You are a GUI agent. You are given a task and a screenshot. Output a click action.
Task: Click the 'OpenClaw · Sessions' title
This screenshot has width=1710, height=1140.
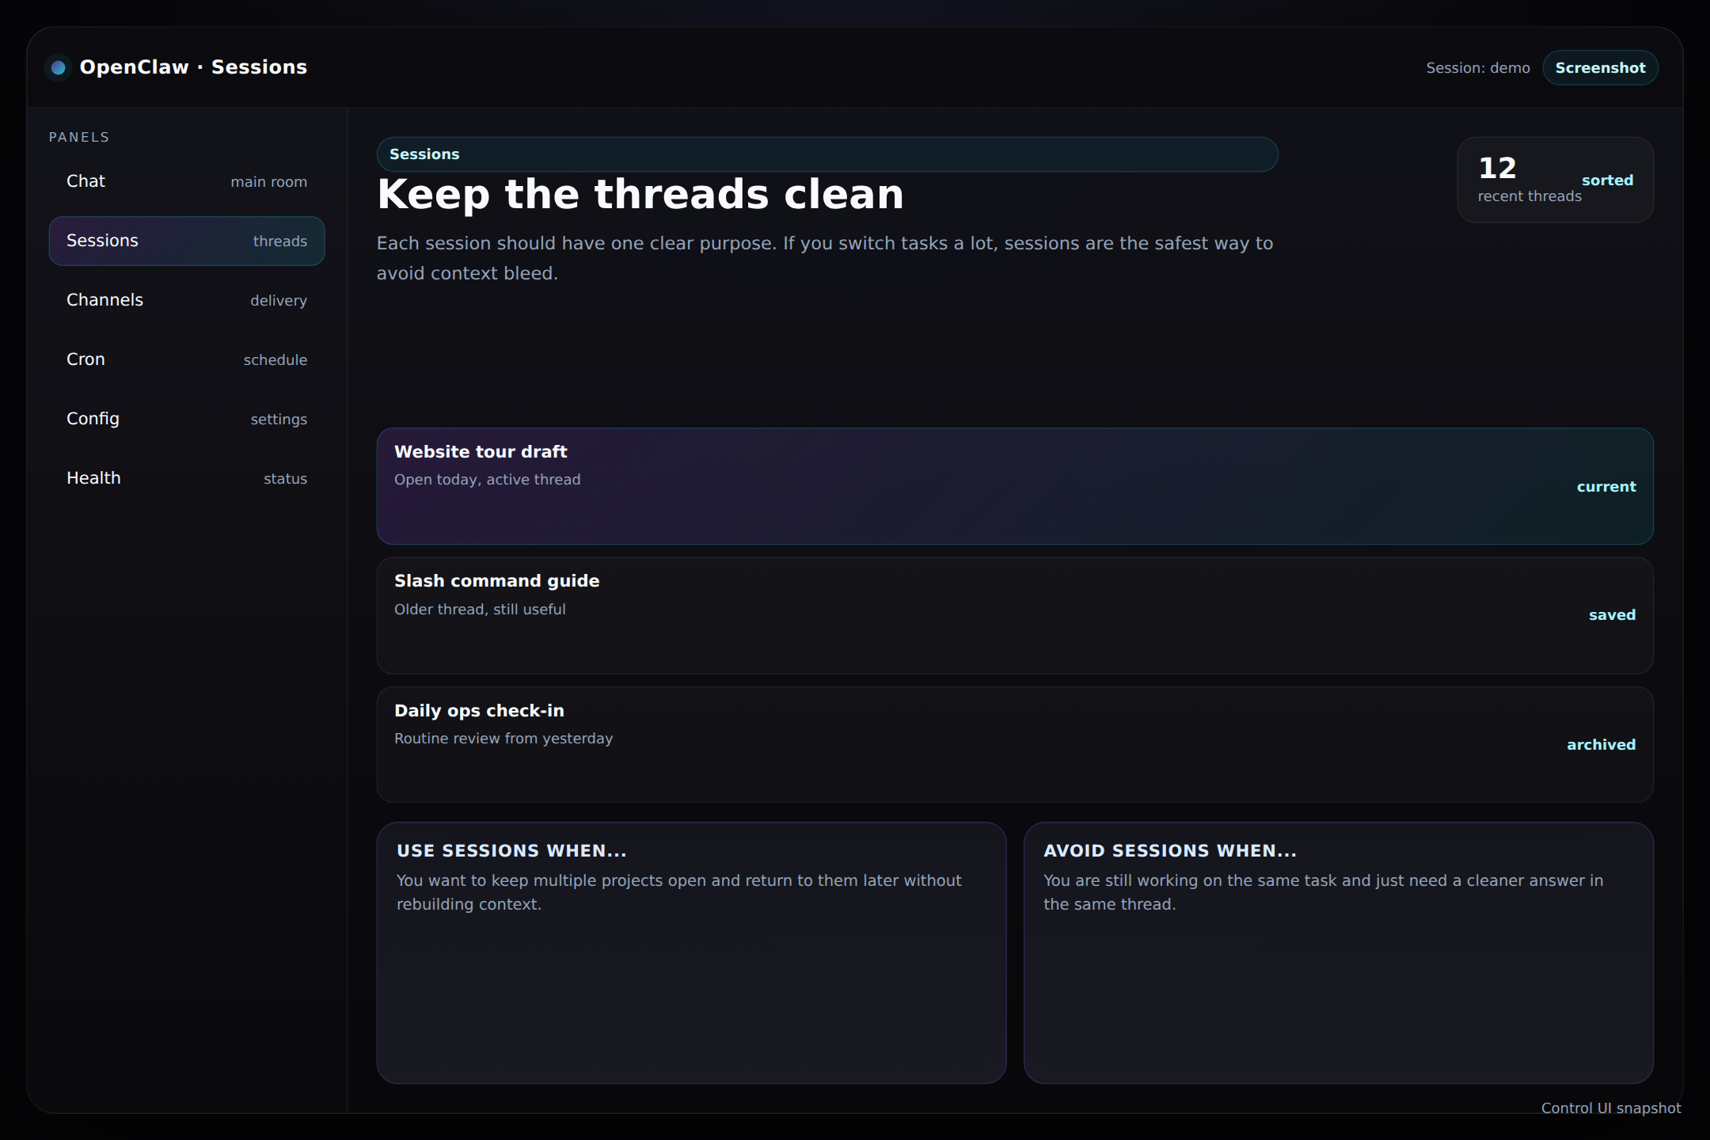(193, 67)
